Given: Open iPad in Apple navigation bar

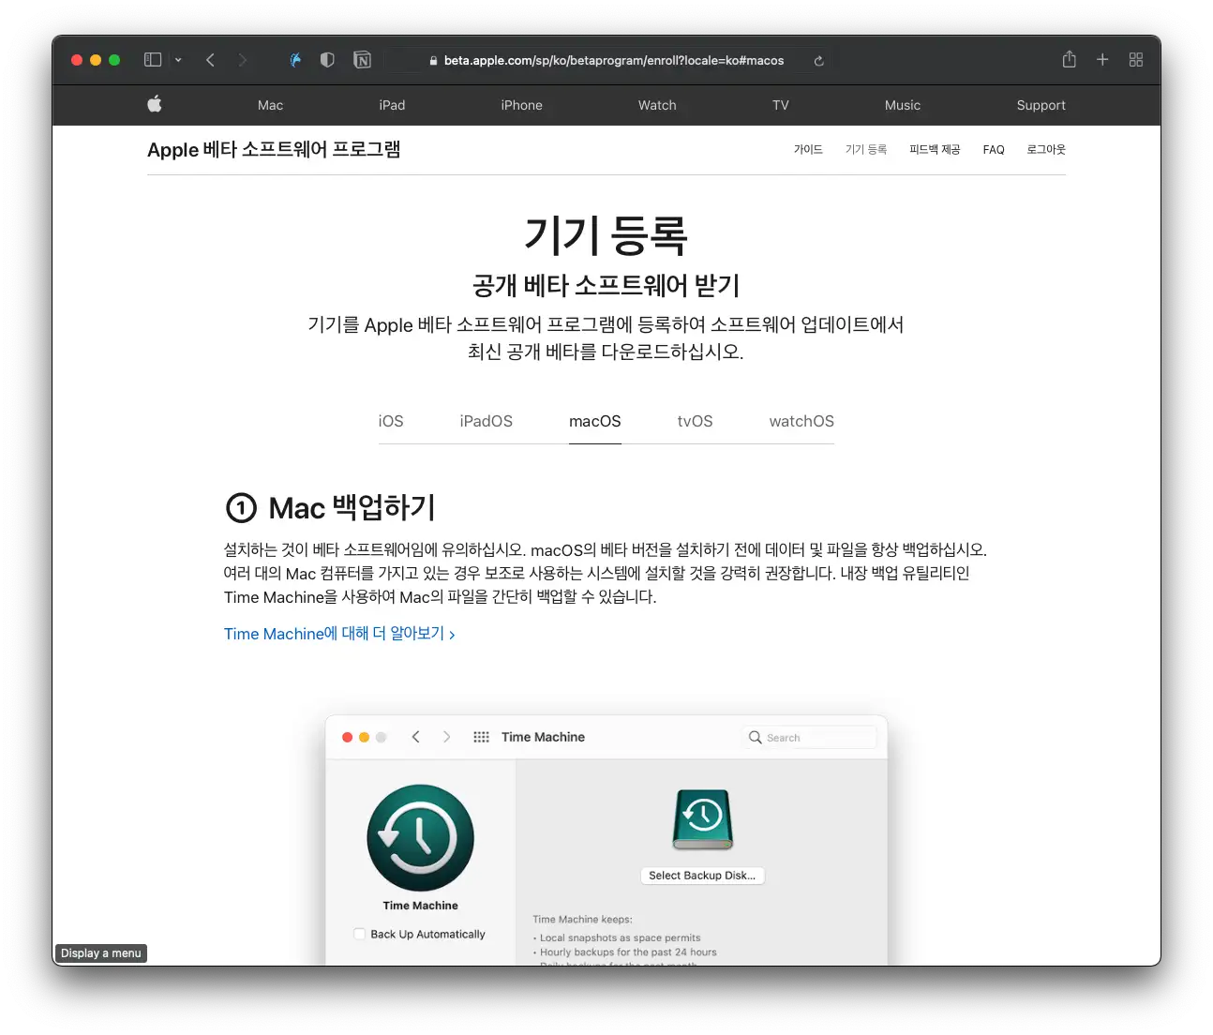Looking at the screenshot, I should pyautogui.click(x=392, y=105).
